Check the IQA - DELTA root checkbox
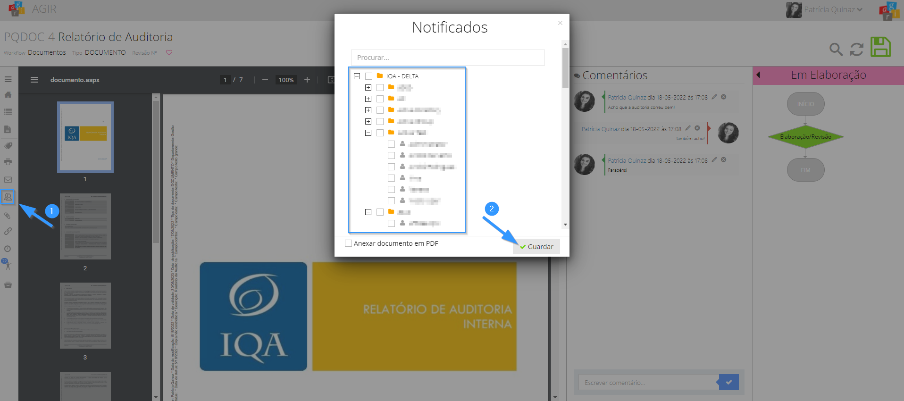Viewport: 904px width, 401px height. coord(369,76)
